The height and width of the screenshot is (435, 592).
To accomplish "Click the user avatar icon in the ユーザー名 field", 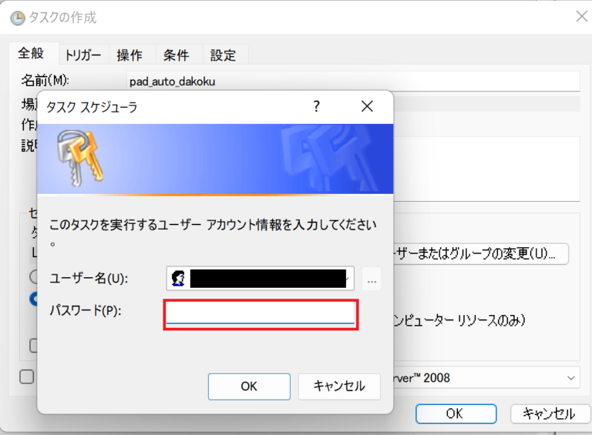I will click(x=179, y=279).
